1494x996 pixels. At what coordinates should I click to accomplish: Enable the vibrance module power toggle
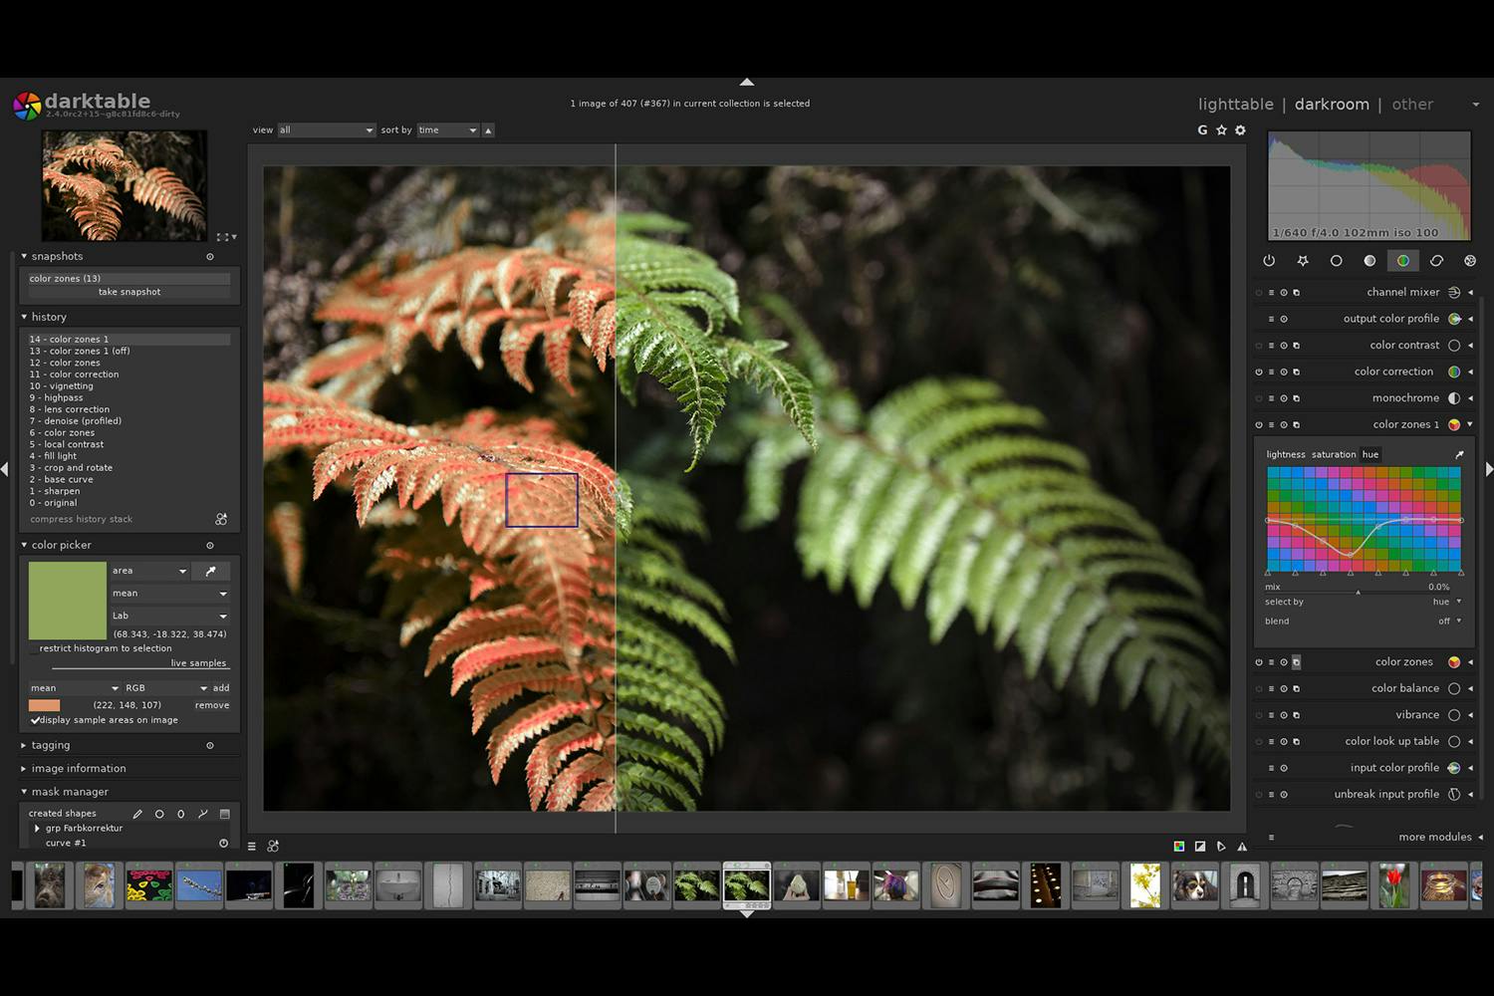pyautogui.click(x=1258, y=714)
